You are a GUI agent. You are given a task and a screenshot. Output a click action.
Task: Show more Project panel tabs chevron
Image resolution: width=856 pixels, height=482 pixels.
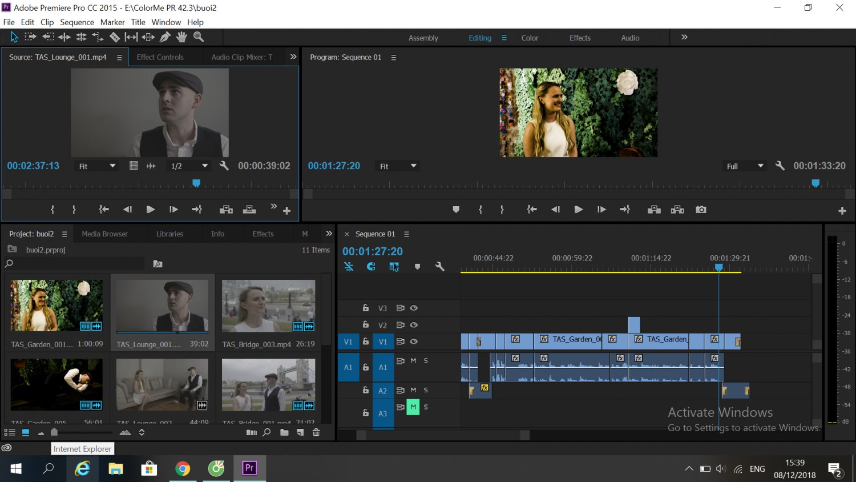tap(329, 234)
